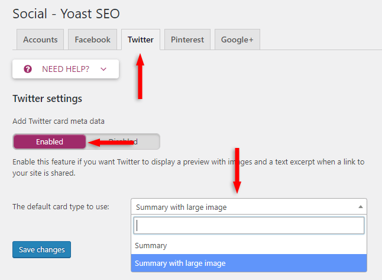Viewport: 382px width, 280px height.
Task: Focus the dropdown search text field
Action: point(248,226)
